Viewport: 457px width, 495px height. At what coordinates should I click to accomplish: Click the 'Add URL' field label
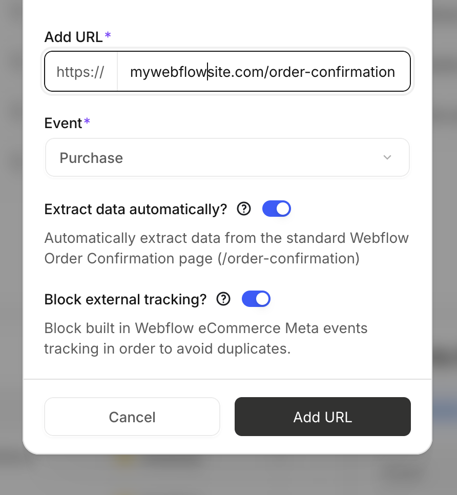click(x=74, y=37)
